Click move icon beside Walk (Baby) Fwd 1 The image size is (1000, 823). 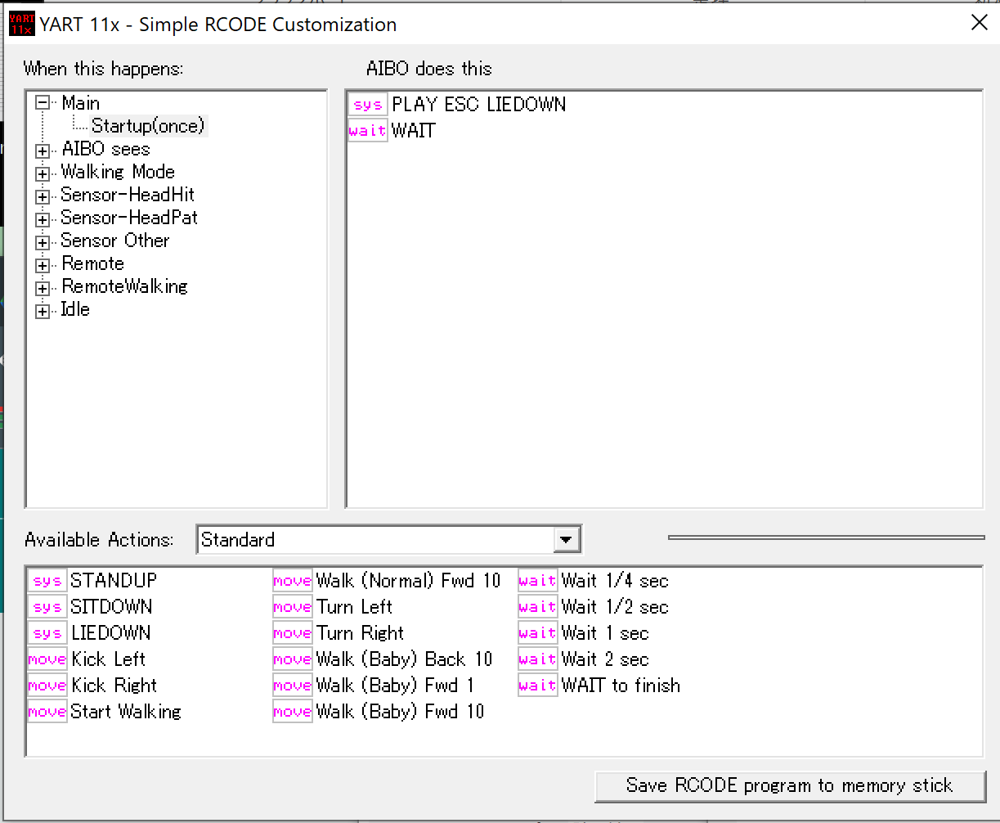[x=293, y=686]
